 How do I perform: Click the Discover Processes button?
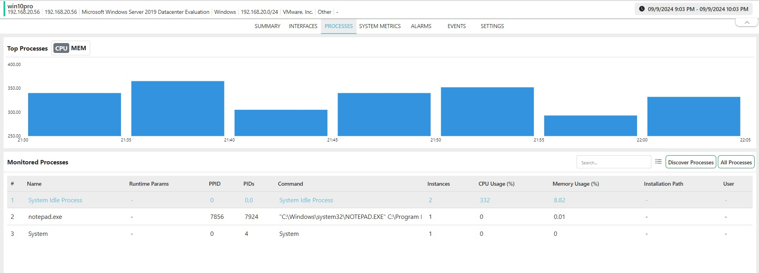(691, 162)
